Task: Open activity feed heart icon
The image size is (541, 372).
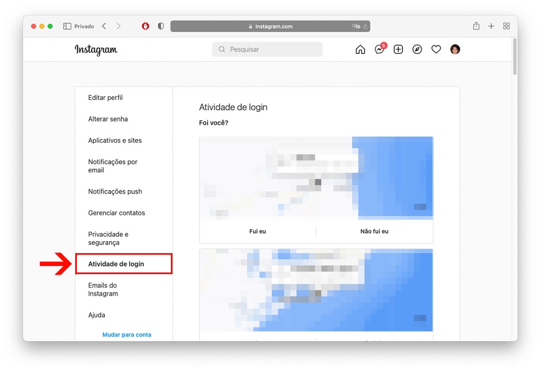Action: (x=436, y=49)
